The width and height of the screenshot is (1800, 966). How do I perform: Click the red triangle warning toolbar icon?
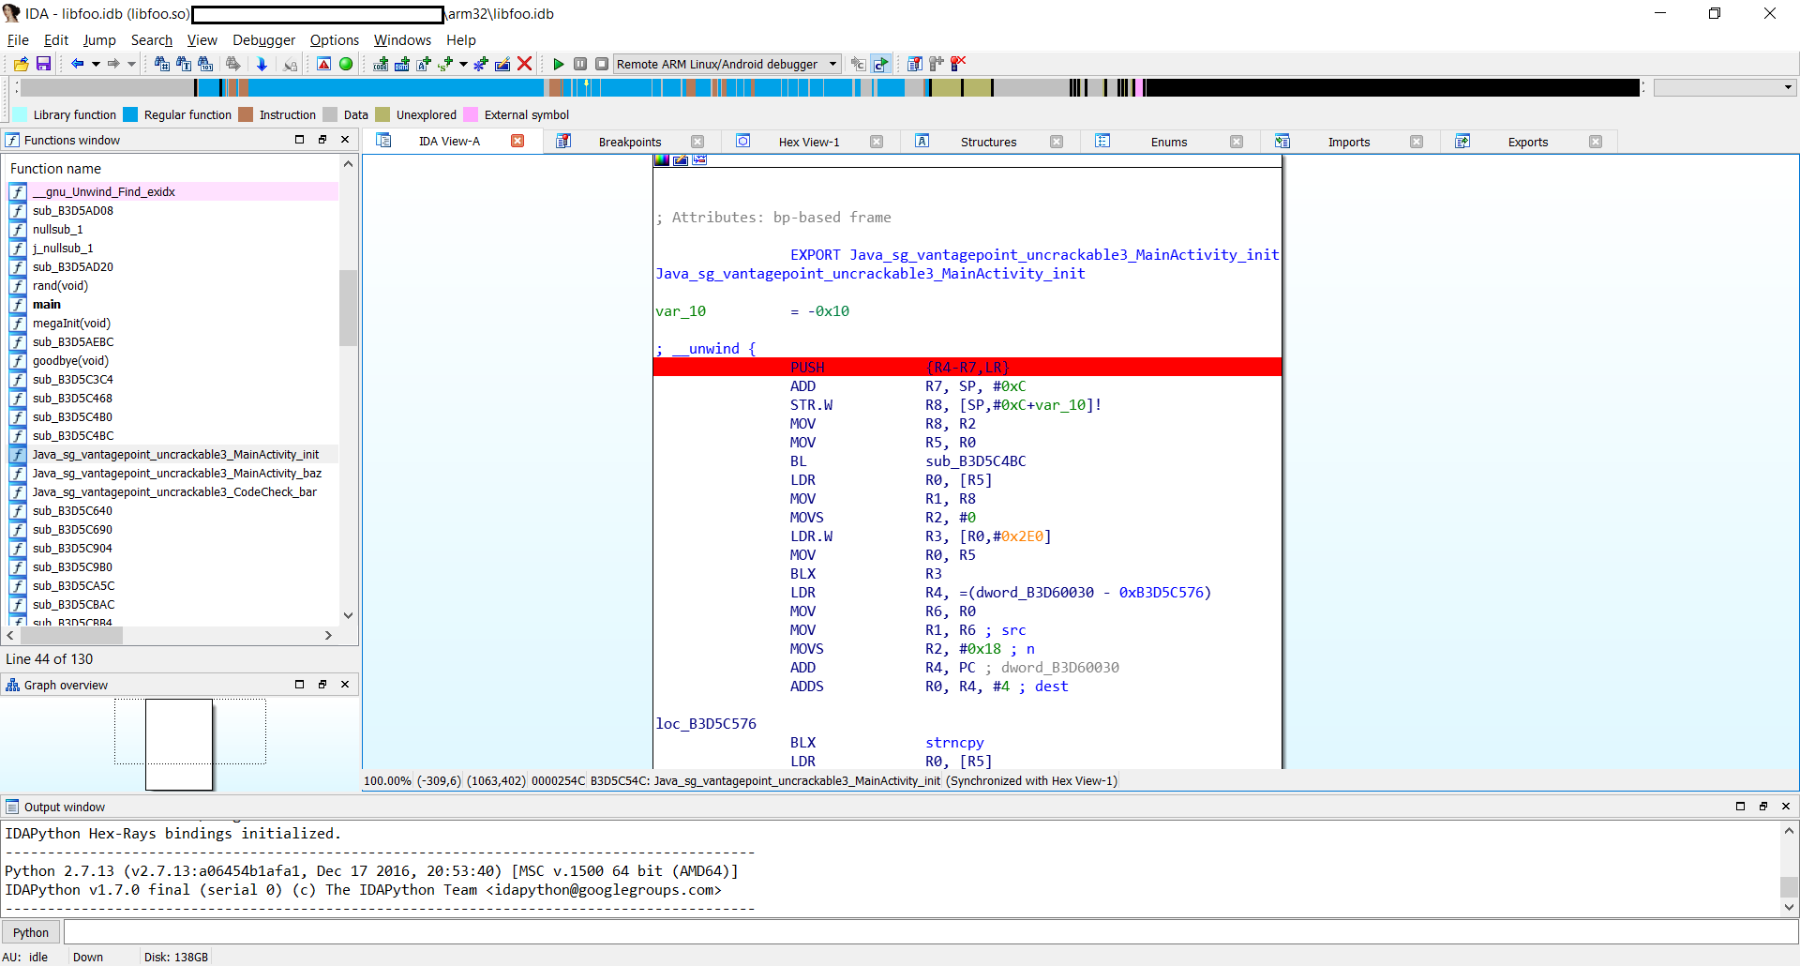[x=323, y=64]
